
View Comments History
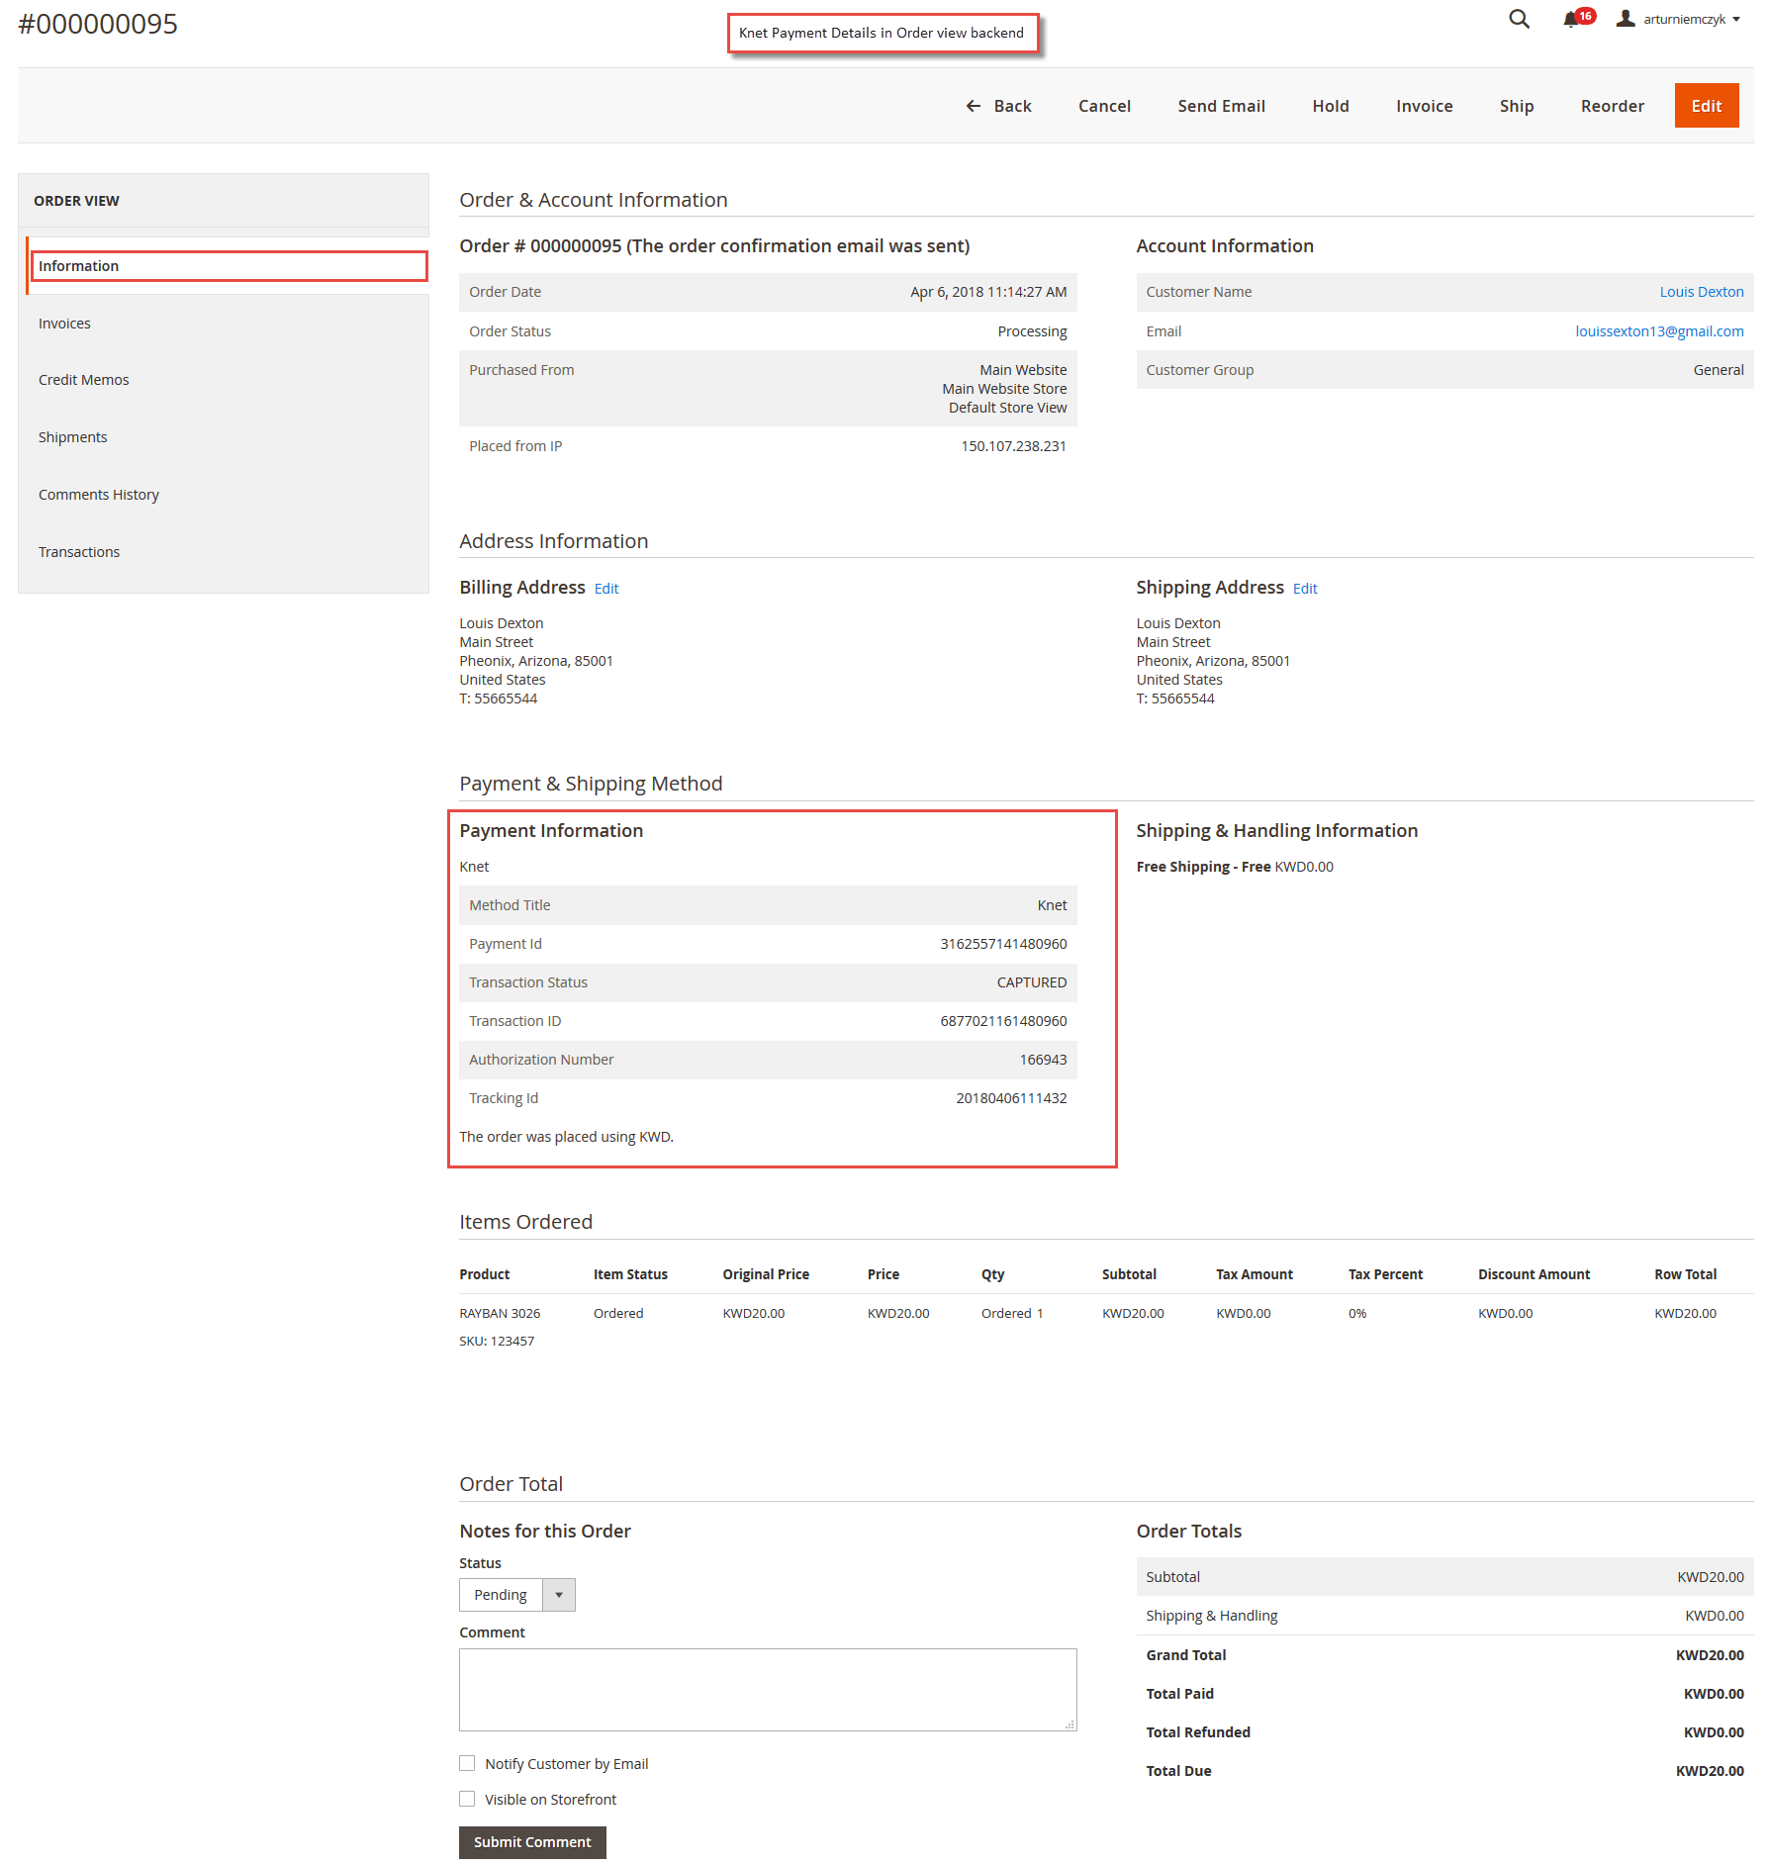tap(99, 494)
